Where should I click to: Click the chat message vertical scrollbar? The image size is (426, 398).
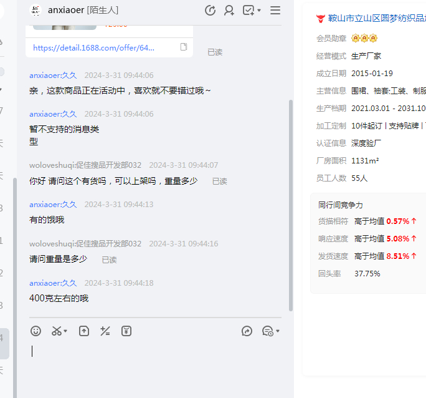click(290, 206)
